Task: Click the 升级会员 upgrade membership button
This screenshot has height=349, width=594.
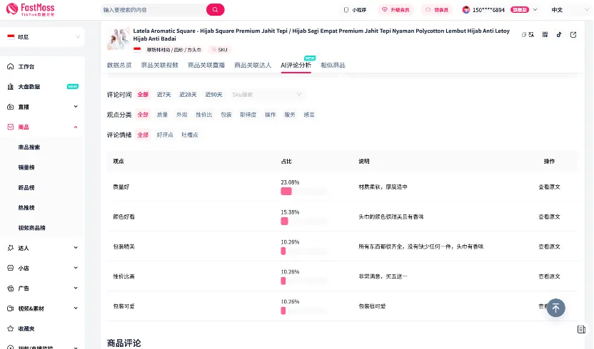Action: (396, 10)
